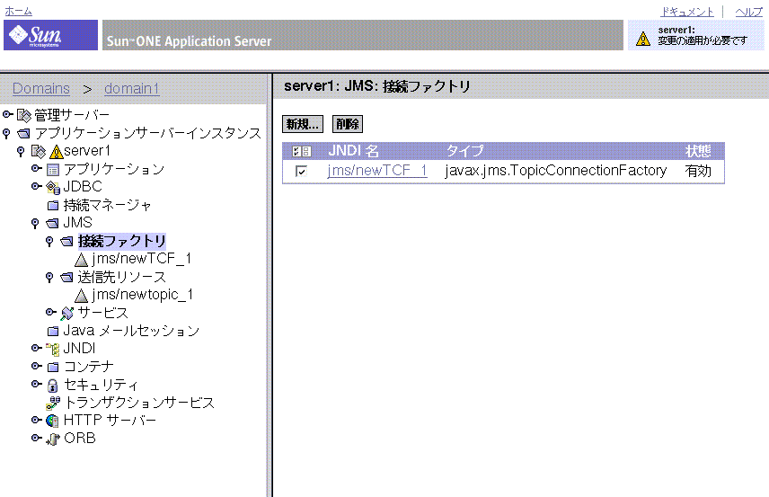Click the JNDI tree icon
The image size is (769, 497).
point(53,349)
